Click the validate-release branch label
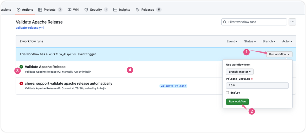Viewport: 306px width, 133px height. [173, 86]
